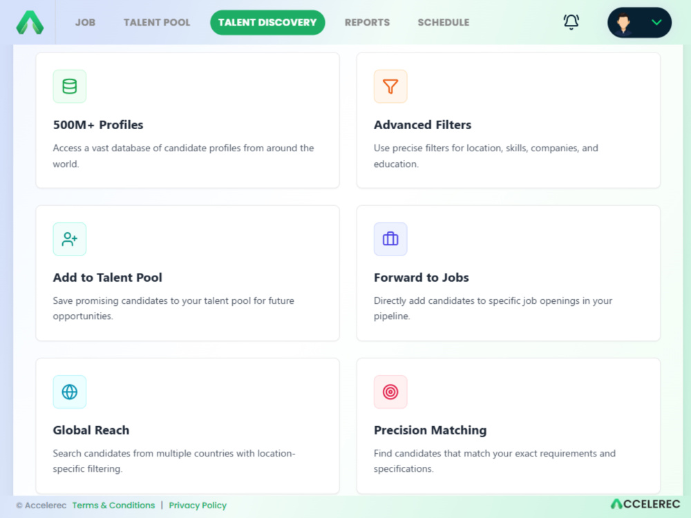
Task: Click text 'Directly add candidates to specific job openings'
Action: (477, 301)
